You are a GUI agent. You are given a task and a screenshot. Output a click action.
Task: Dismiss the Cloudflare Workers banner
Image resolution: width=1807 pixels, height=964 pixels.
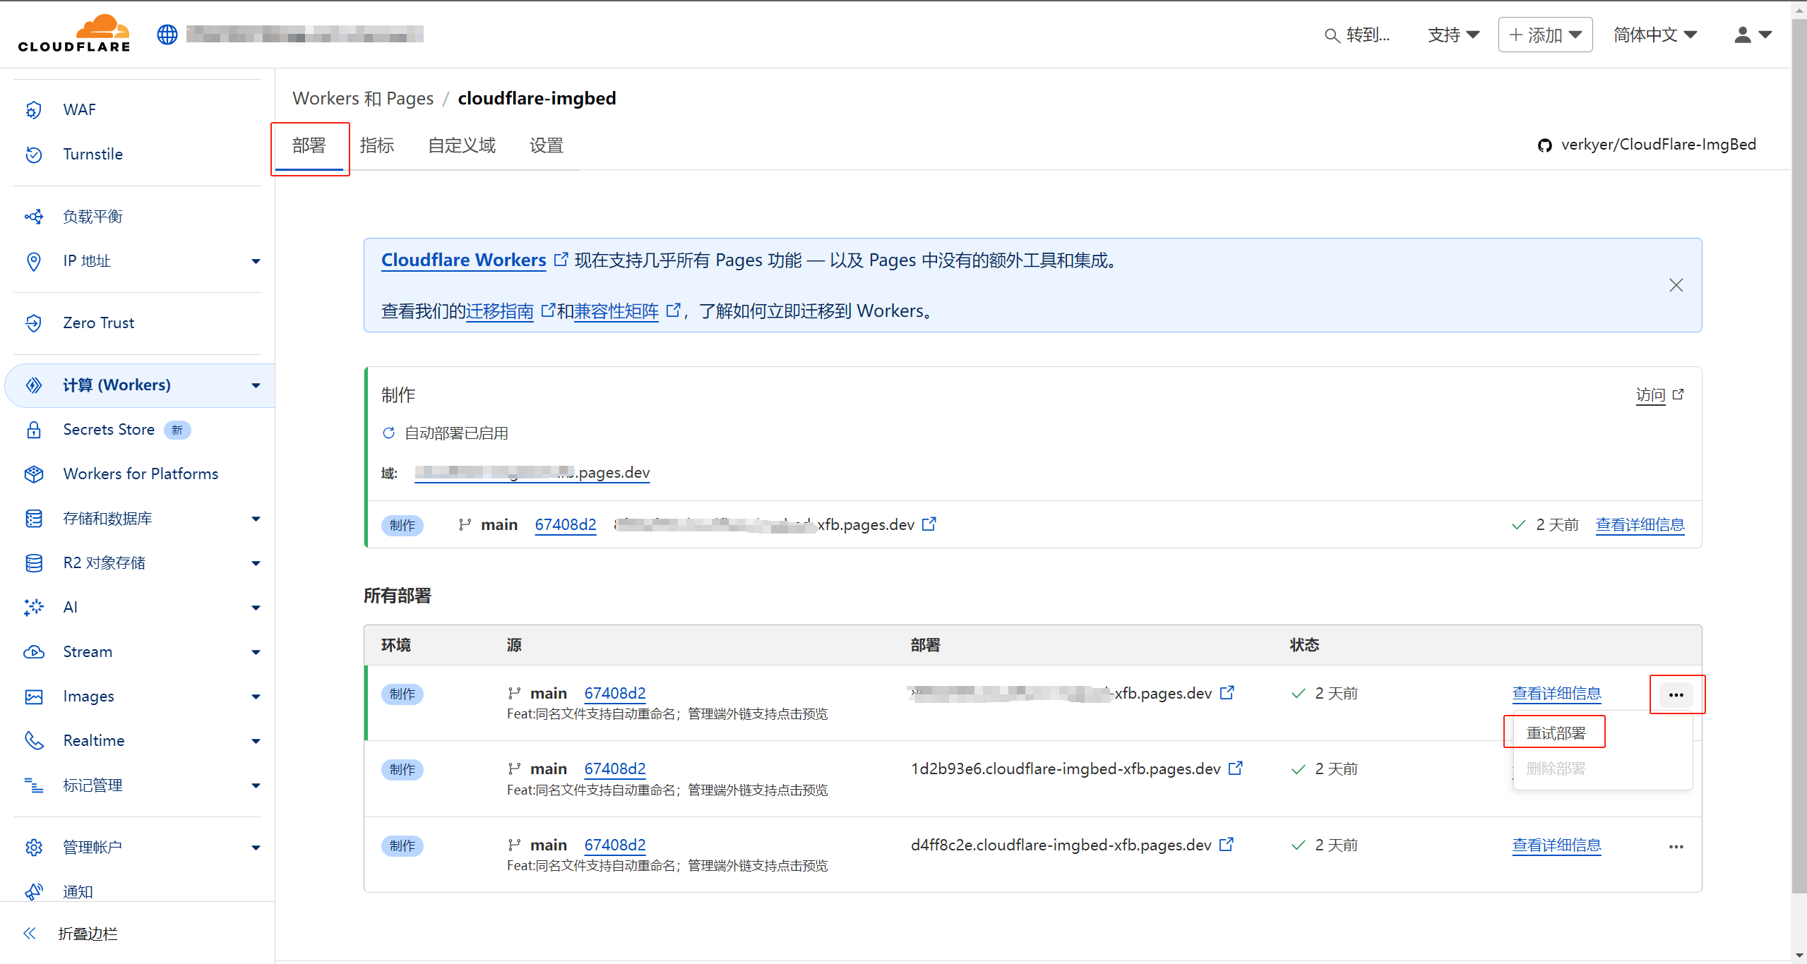(x=1676, y=285)
